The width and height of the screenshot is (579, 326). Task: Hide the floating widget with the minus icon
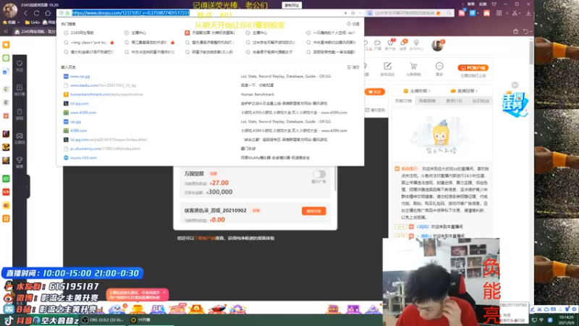tap(515, 85)
